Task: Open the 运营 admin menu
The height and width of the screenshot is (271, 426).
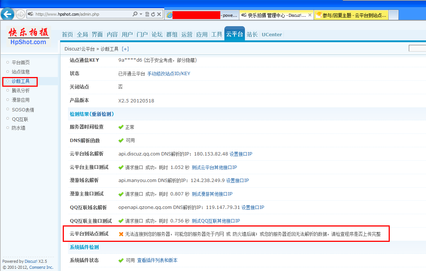Action: tap(187, 34)
